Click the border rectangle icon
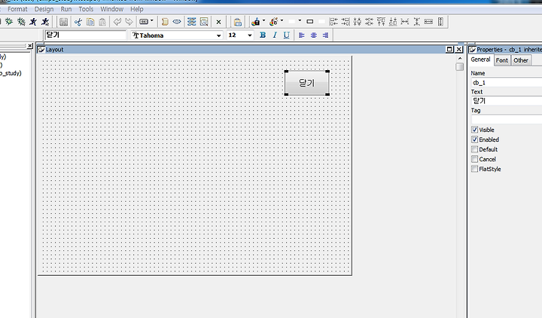 pyautogui.click(x=310, y=21)
